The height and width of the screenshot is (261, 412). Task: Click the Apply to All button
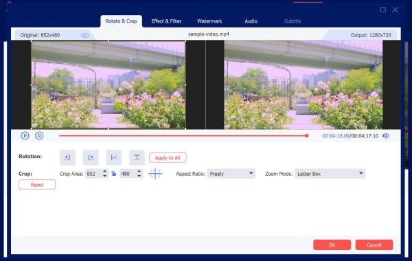pos(168,158)
